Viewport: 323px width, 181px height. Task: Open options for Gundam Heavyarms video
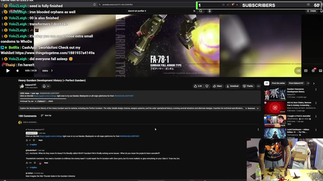point(316,89)
